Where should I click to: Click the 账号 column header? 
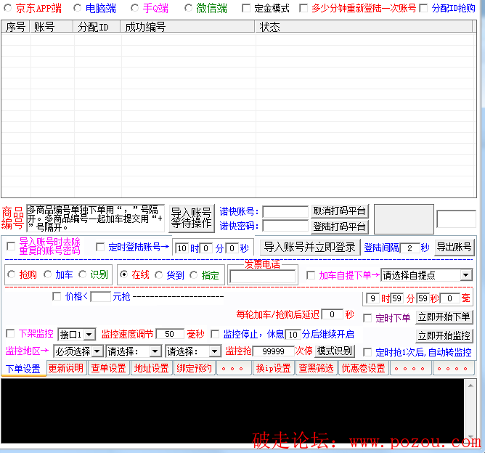click(x=52, y=27)
